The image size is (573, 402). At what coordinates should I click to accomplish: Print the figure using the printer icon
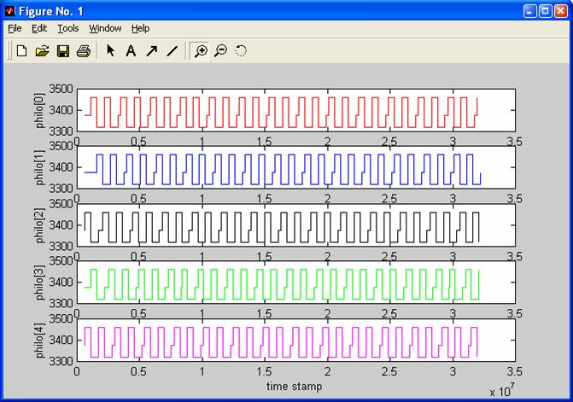pyautogui.click(x=83, y=51)
